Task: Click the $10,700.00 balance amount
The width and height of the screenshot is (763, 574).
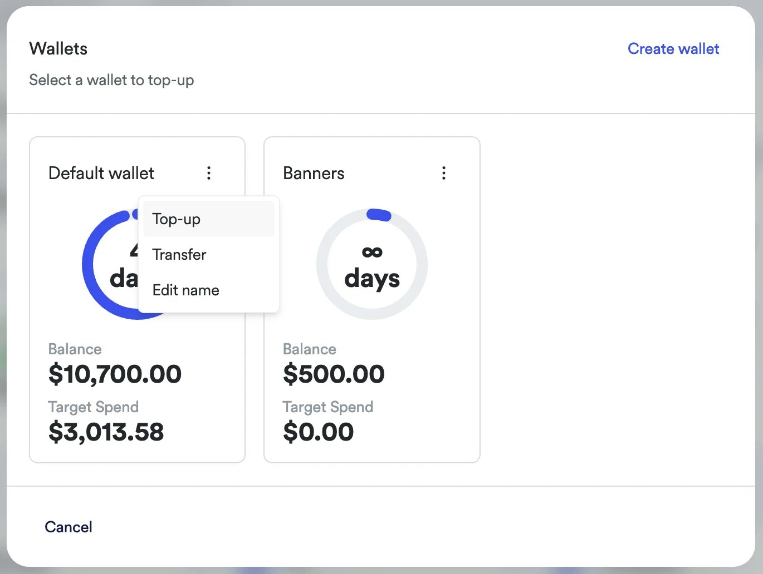Action: tap(115, 374)
